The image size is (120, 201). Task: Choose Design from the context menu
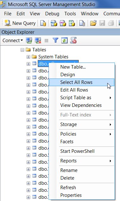(x=82, y=75)
